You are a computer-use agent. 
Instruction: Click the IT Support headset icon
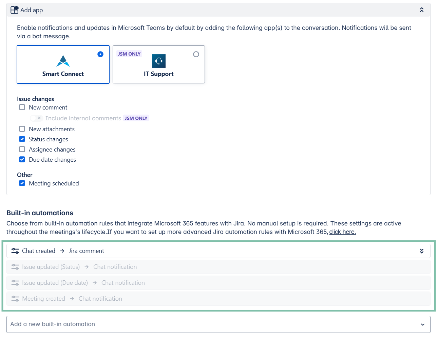coord(159,61)
